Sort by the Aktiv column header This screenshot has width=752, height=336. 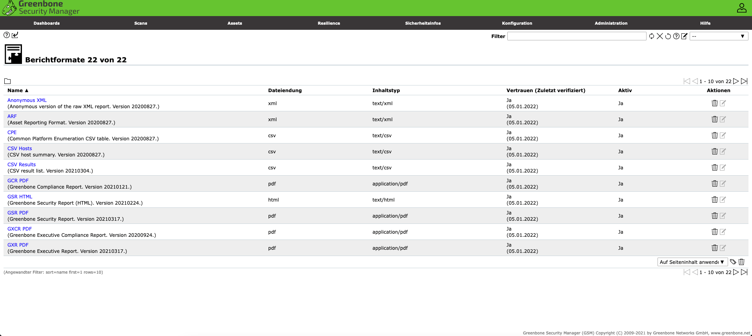click(x=625, y=91)
